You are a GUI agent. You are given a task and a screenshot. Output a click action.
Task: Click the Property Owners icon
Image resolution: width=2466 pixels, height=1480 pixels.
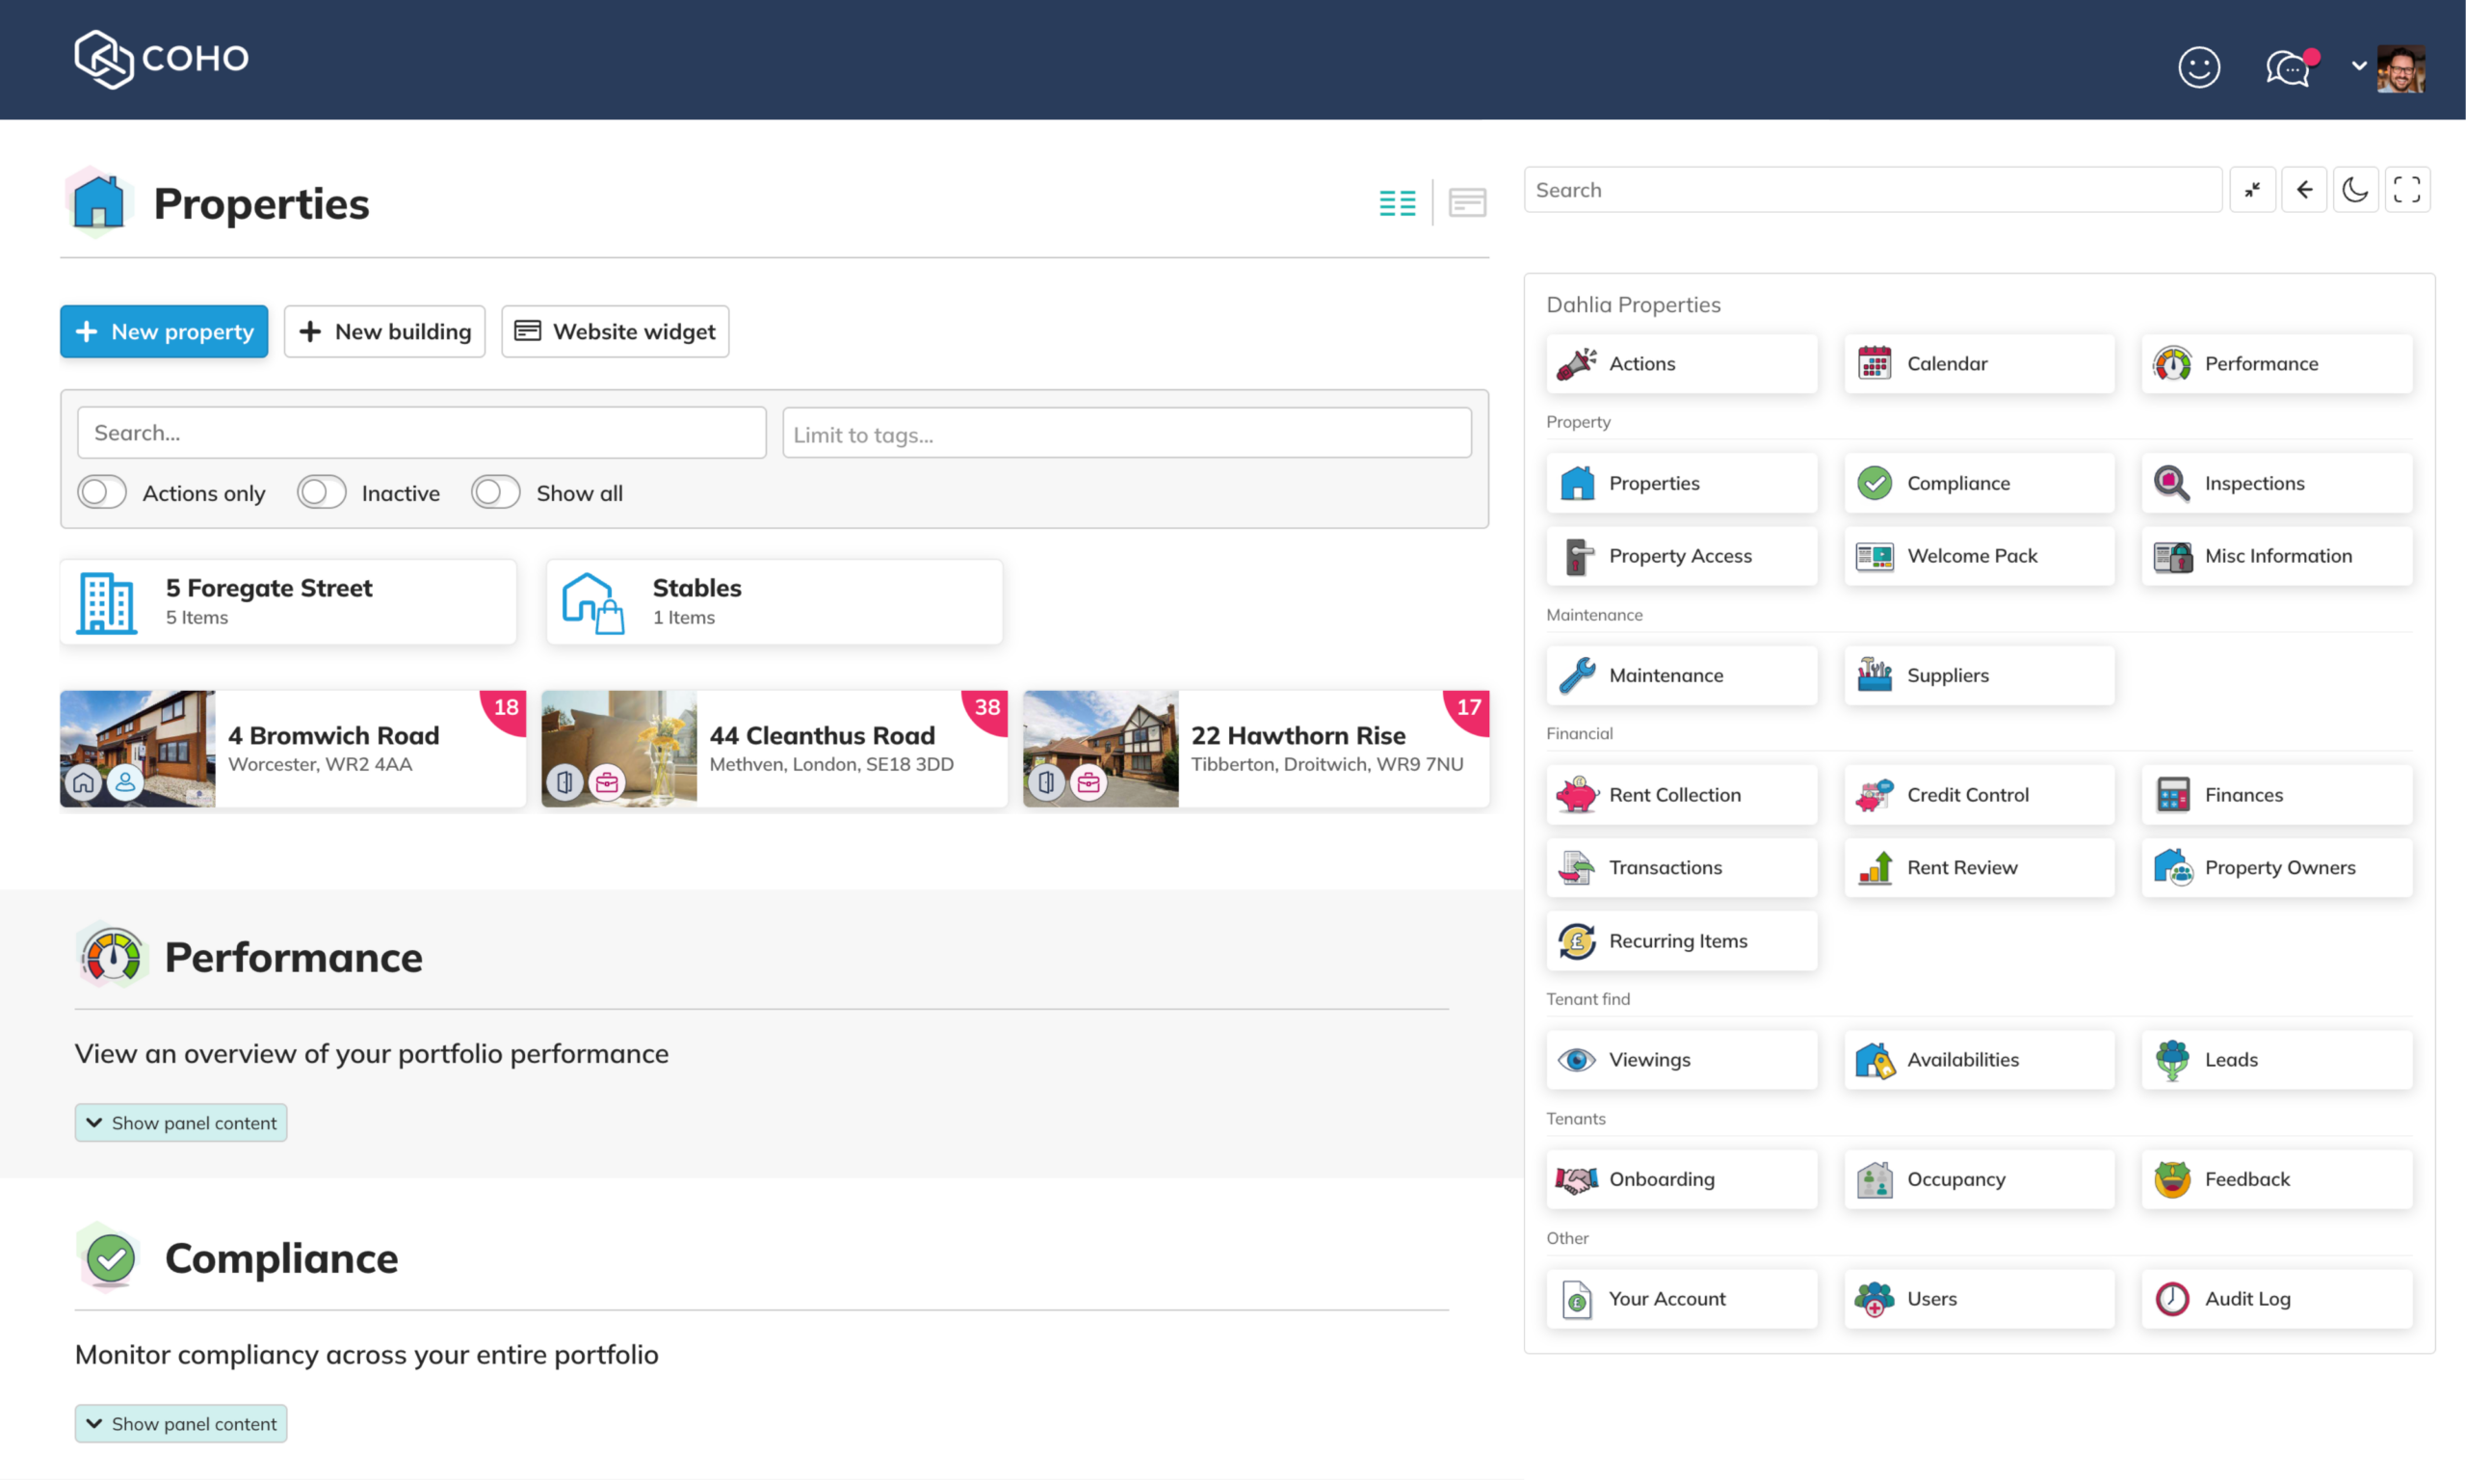2172,867
